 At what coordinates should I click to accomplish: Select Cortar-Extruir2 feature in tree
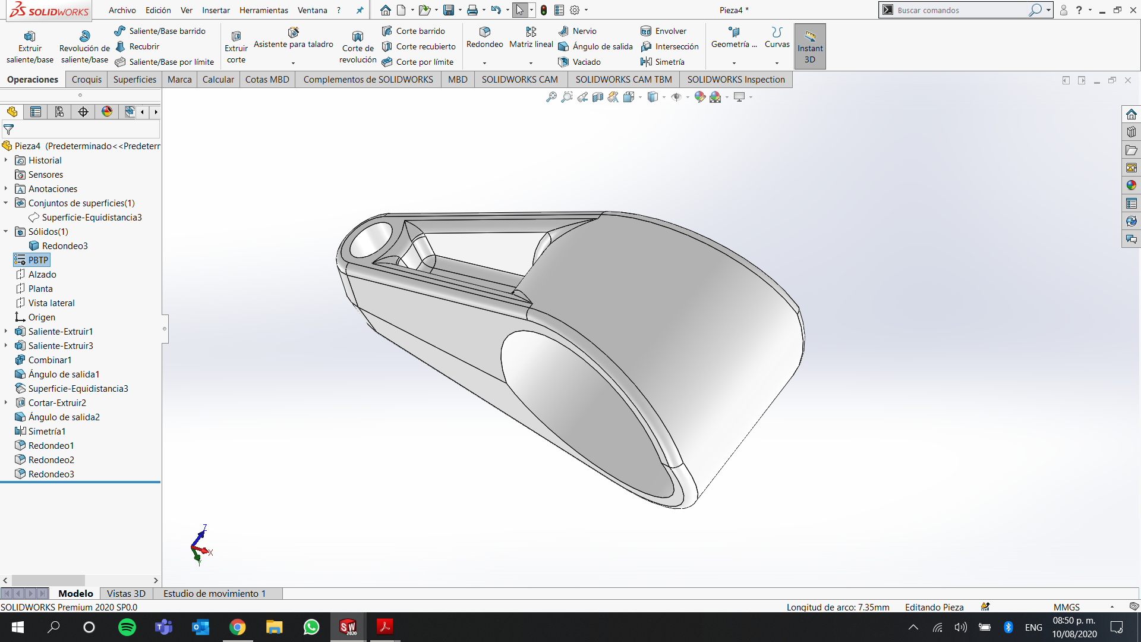pos(57,403)
